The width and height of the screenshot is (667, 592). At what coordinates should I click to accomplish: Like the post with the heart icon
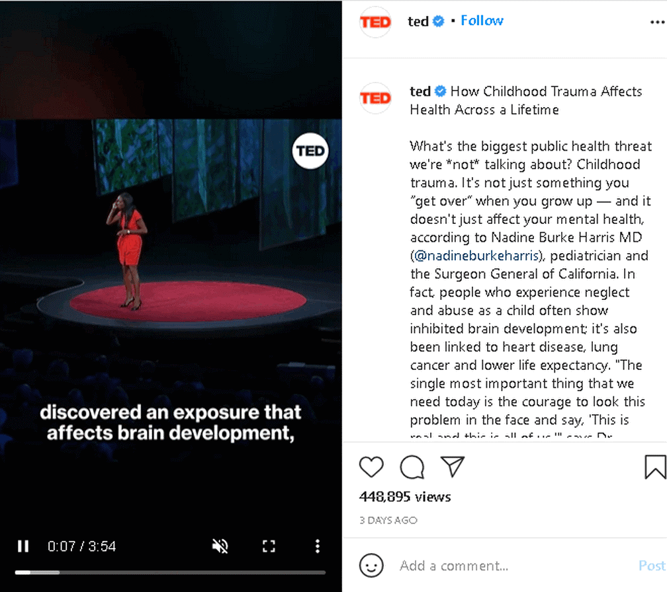[x=371, y=466]
